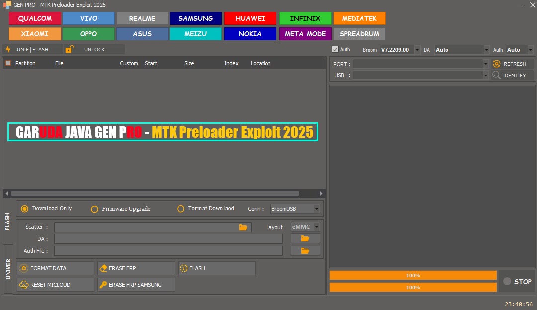Image resolution: width=537 pixels, height=310 pixels.
Task: Open the HUAWEI brand tab
Action: (250, 18)
